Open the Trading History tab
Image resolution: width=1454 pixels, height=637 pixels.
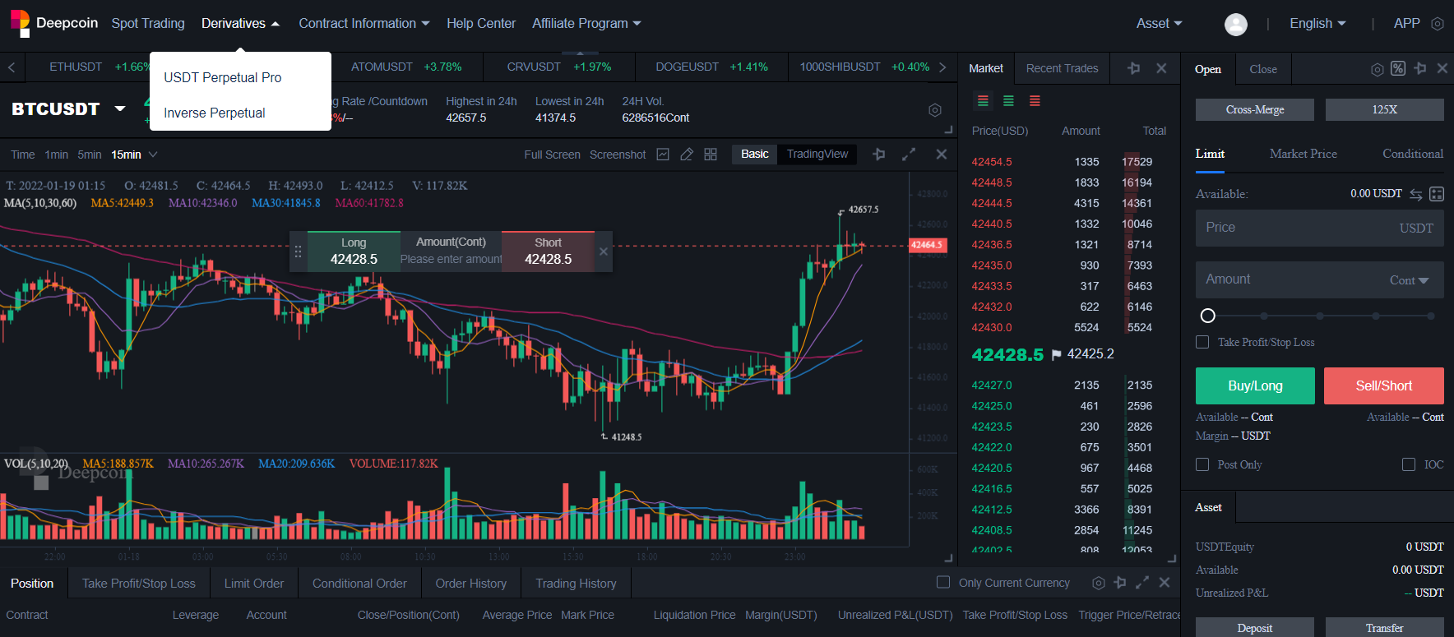click(x=576, y=583)
